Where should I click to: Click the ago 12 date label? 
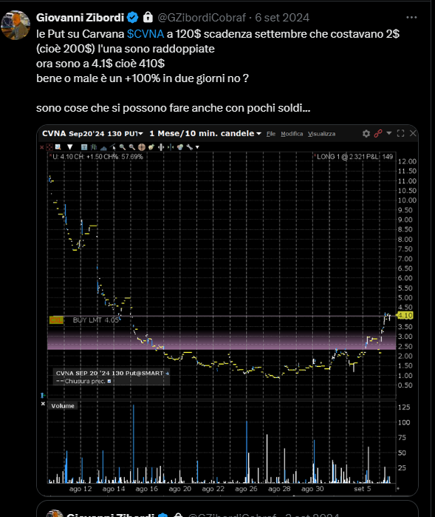pos(81,489)
